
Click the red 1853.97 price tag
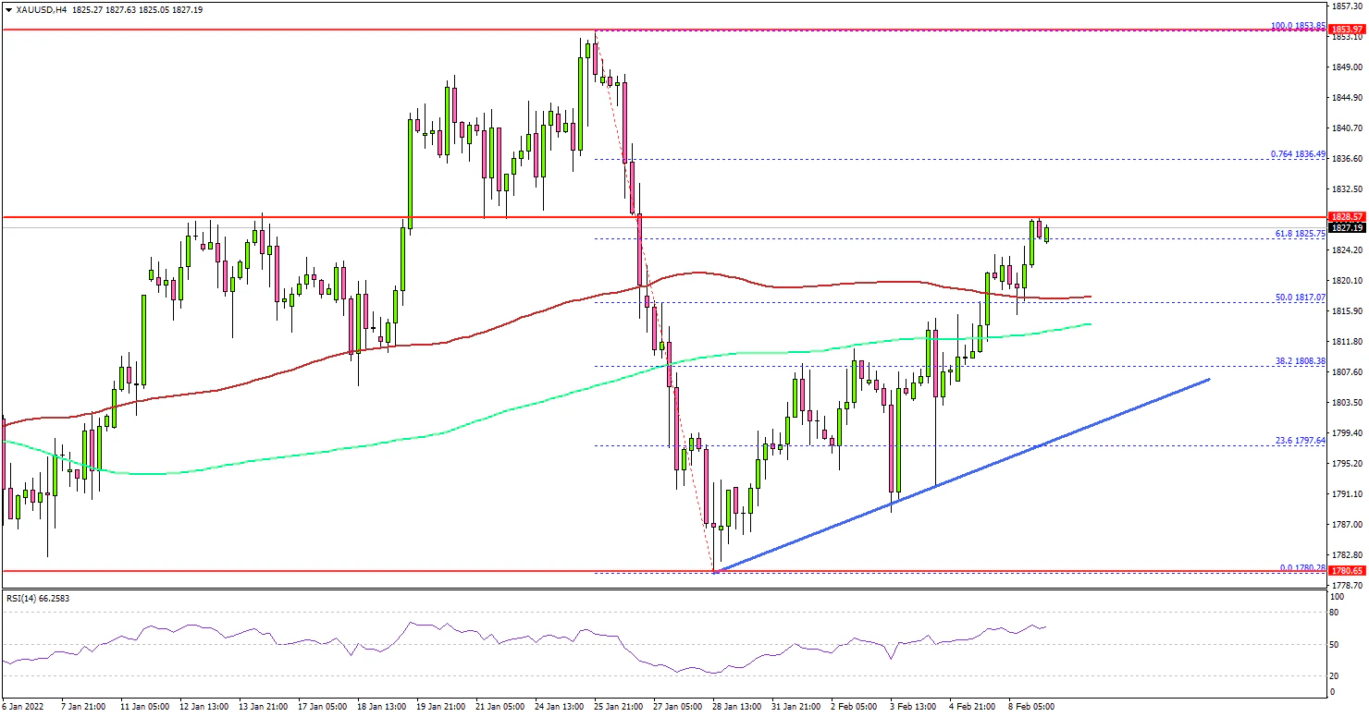tap(1347, 30)
